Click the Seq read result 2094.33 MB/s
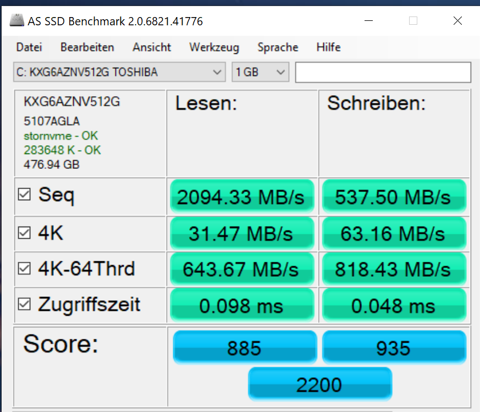 [x=242, y=197]
